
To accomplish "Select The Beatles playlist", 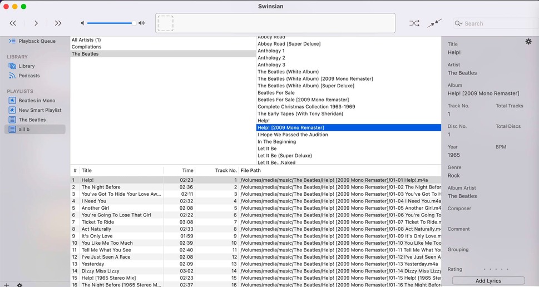I will coord(32,120).
